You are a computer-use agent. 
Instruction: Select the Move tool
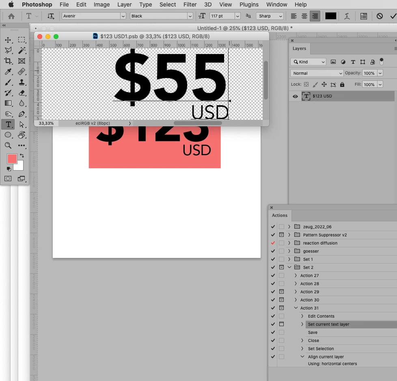click(8, 40)
